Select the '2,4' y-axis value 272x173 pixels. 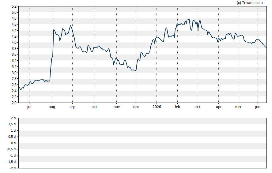pos(14,91)
